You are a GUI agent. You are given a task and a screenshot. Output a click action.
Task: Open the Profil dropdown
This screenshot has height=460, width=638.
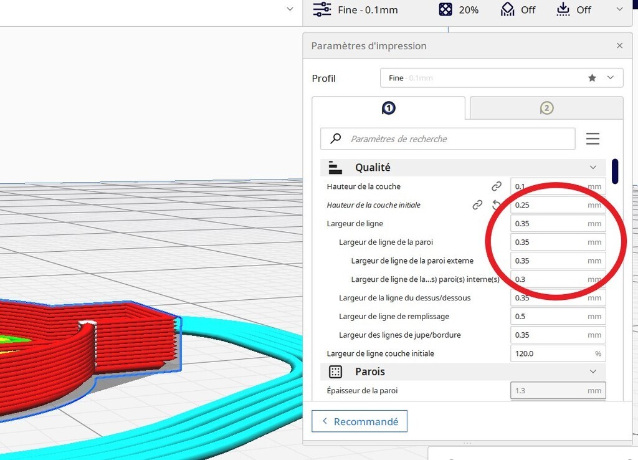point(609,77)
